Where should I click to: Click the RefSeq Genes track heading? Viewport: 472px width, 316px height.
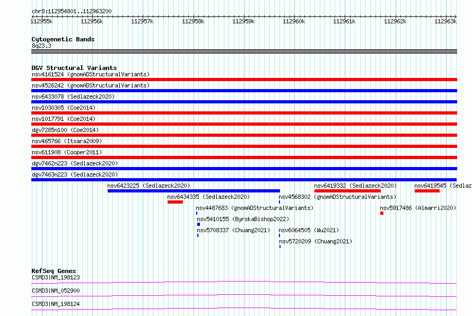click(x=54, y=271)
